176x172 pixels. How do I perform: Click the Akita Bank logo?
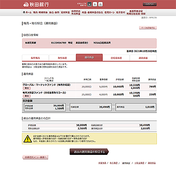(36, 4)
